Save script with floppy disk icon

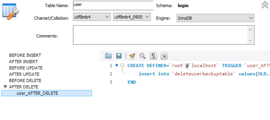pyautogui.click(x=119, y=56)
